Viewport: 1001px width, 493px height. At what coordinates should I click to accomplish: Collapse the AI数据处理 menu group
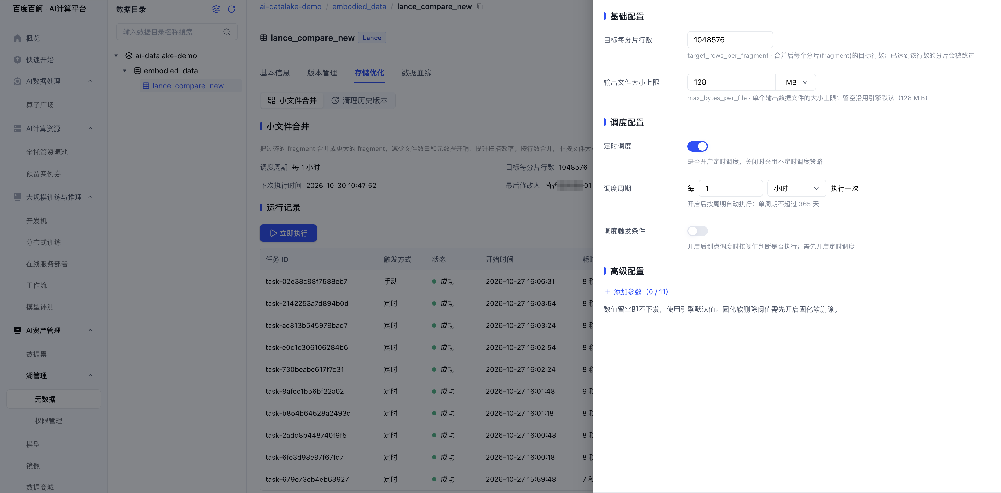(90, 81)
